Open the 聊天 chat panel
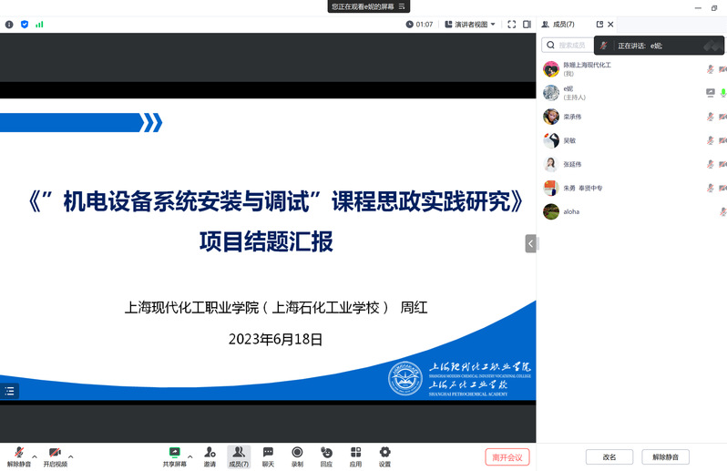727x471 pixels. click(x=268, y=456)
